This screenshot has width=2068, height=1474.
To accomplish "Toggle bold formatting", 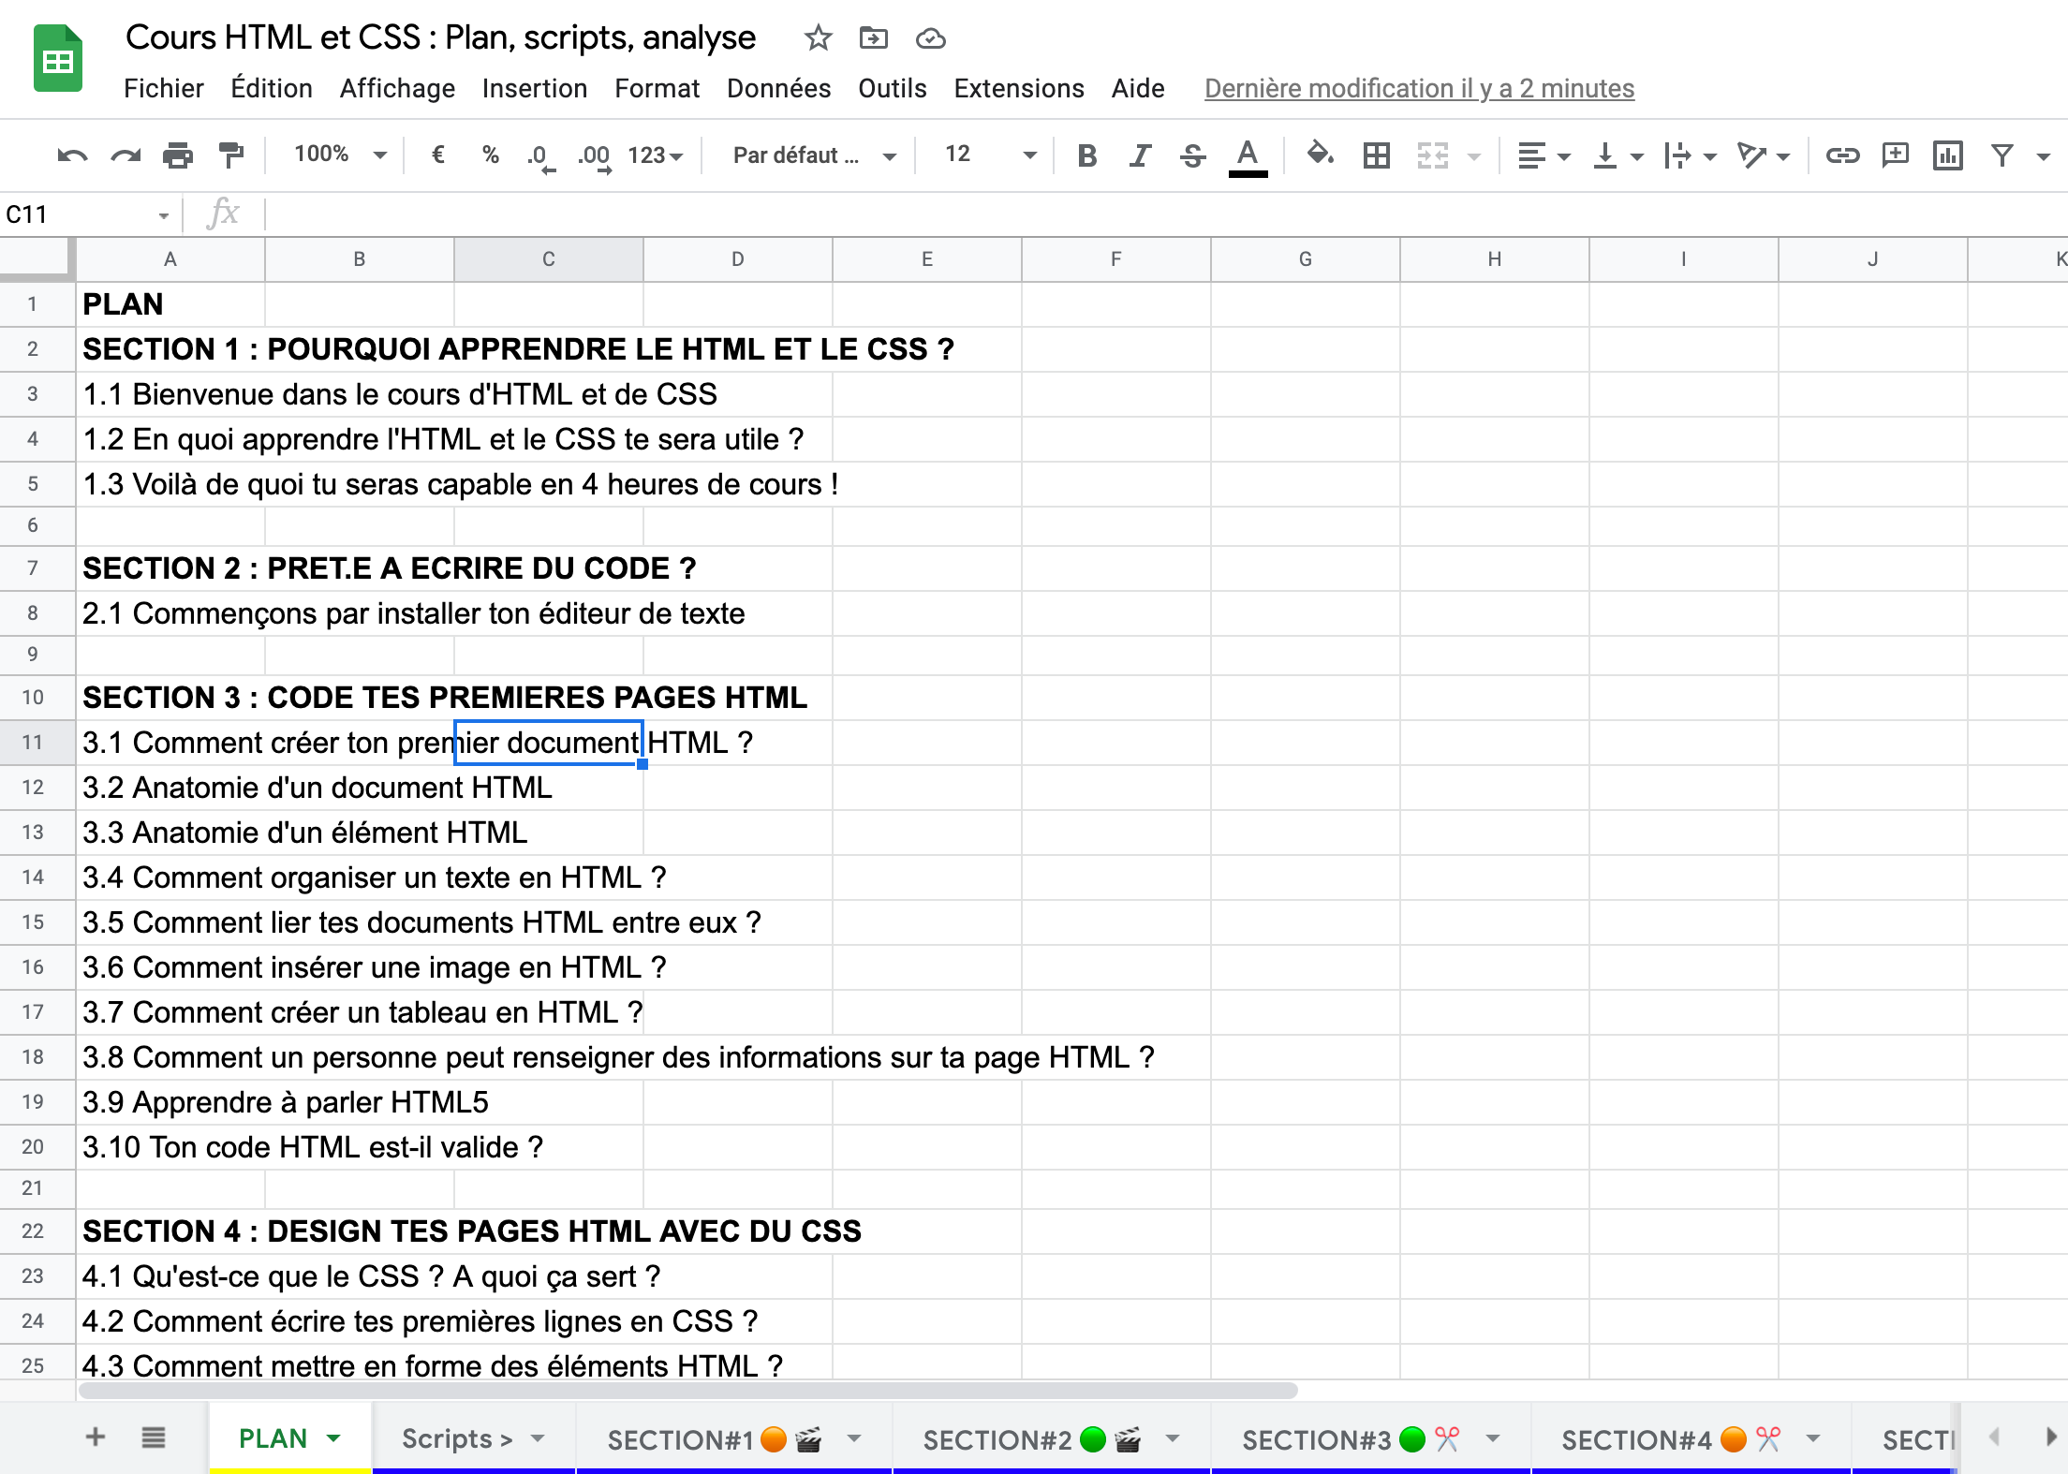I will 1086,155.
